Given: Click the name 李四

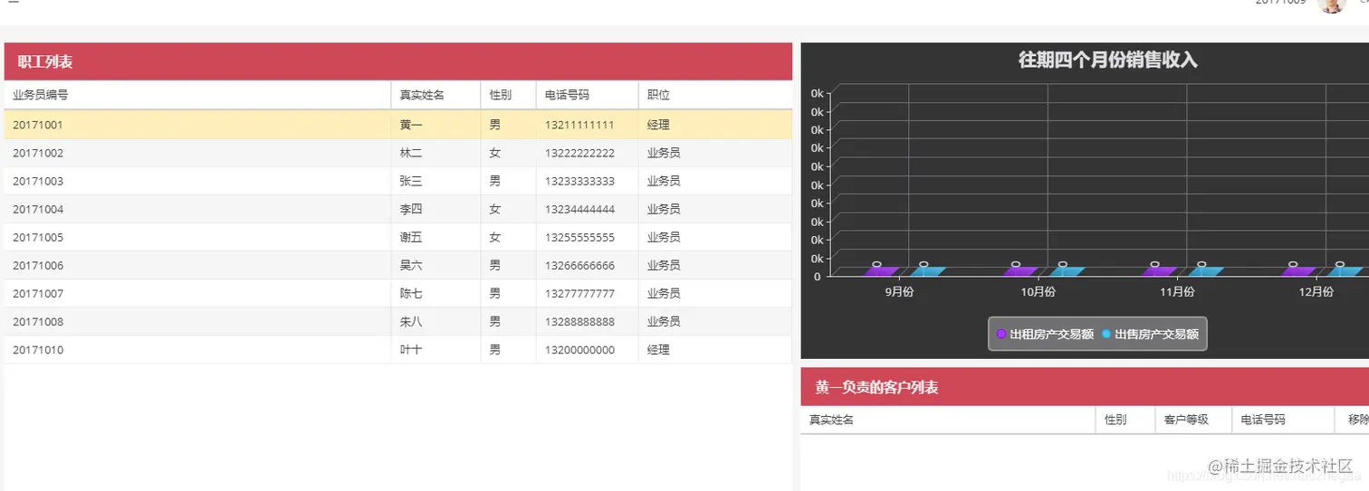Looking at the screenshot, I should pos(411,209).
